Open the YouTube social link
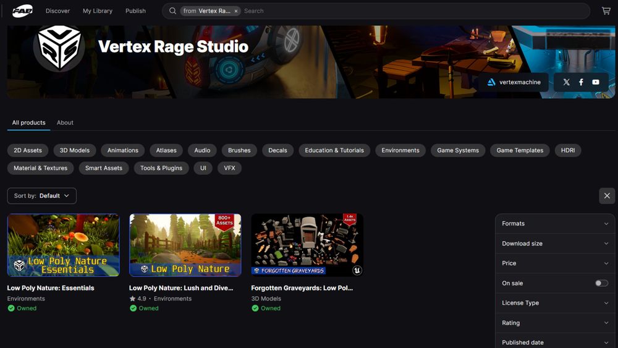618x348 pixels. [x=596, y=82]
